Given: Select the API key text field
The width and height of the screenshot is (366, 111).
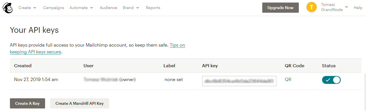Looking at the screenshot, I should pyautogui.click(x=239, y=81).
